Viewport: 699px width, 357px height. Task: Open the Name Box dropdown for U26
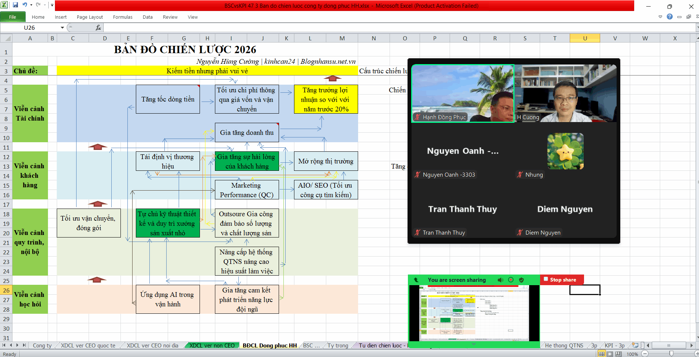click(62, 27)
